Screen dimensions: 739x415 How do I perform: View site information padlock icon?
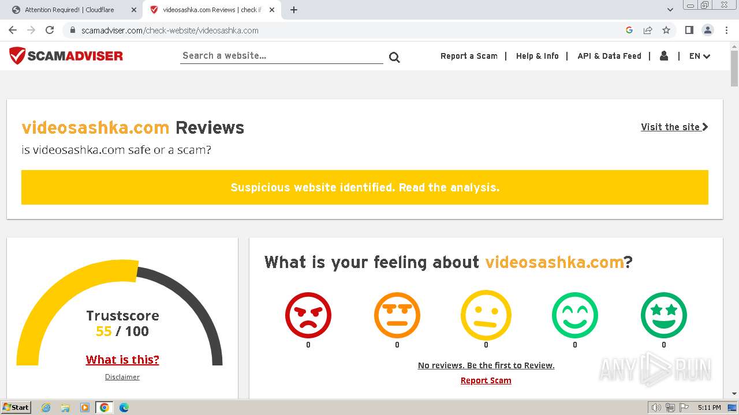(x=72, y=30)
